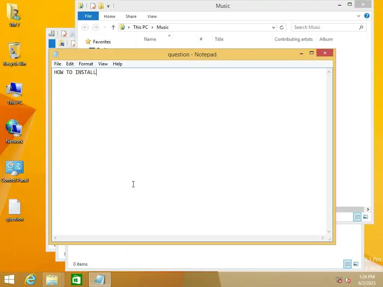The height and width of the screenshot is (287, 383).
Task: Sort by Contributing artists column header
Action: point(294,39)
